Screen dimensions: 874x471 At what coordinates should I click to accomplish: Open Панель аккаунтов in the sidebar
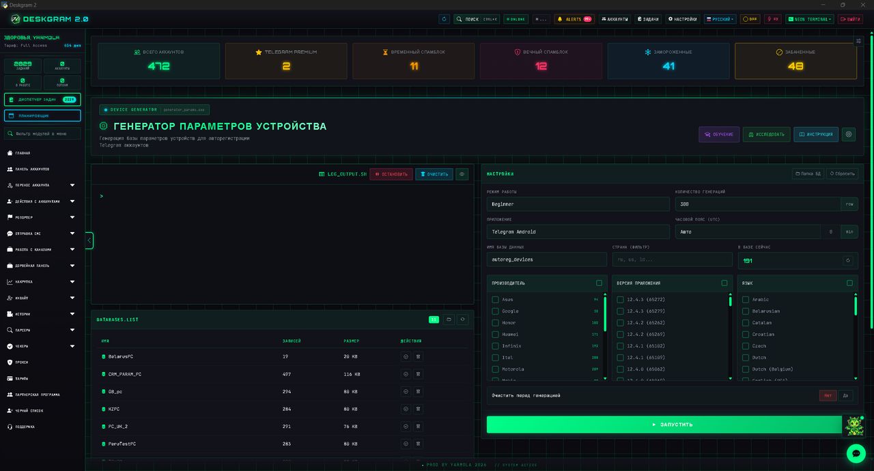click(x=42, y=169)
